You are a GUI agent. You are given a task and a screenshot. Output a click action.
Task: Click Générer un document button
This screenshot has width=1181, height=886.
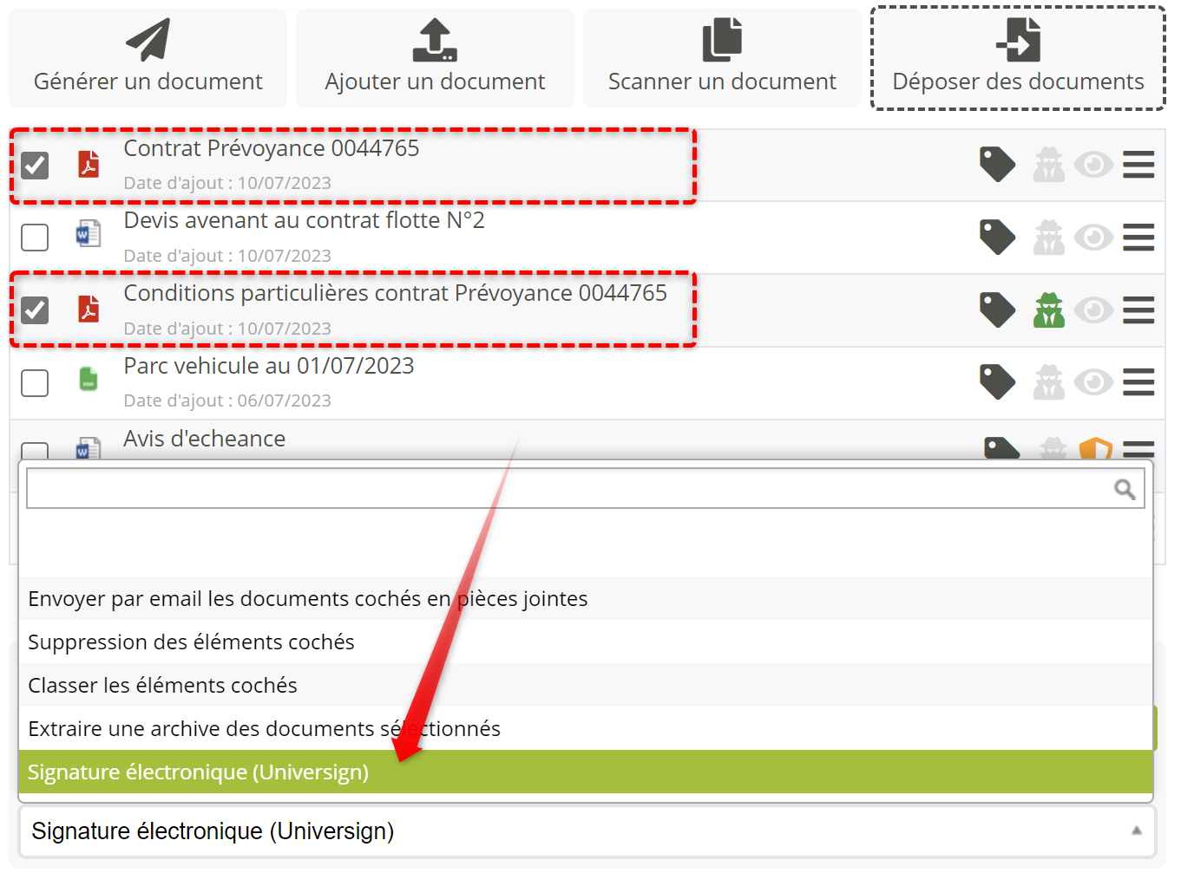148,58
